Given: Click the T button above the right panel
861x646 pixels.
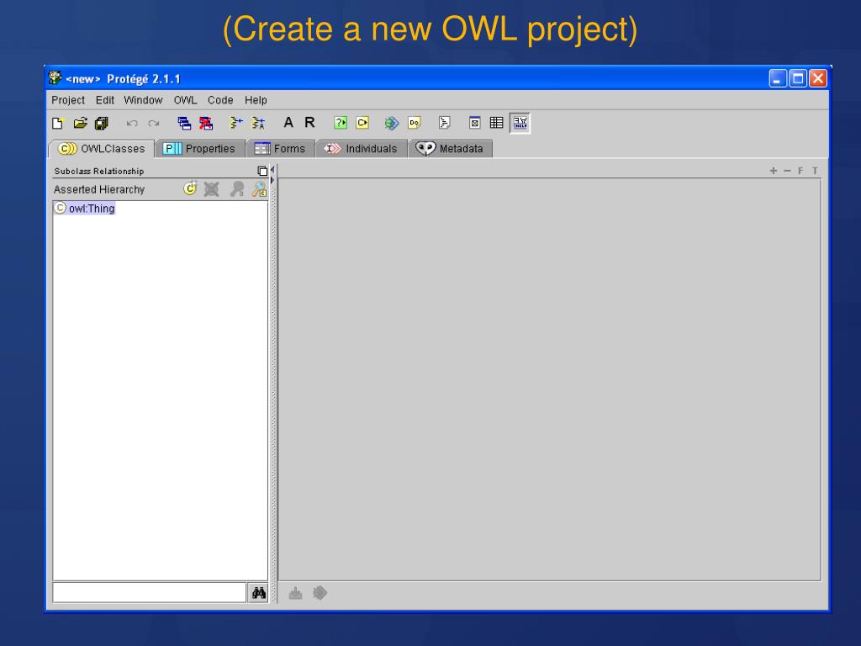Looking at the screenshot, I should pos(815,171).
